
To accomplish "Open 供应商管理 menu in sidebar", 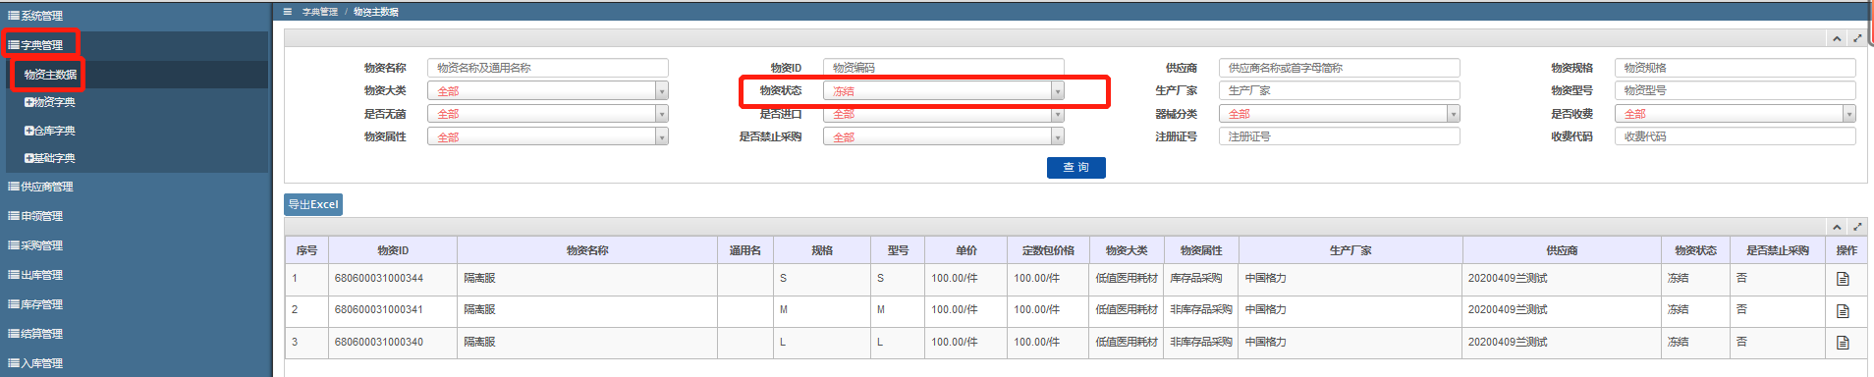I will (40, 187).
